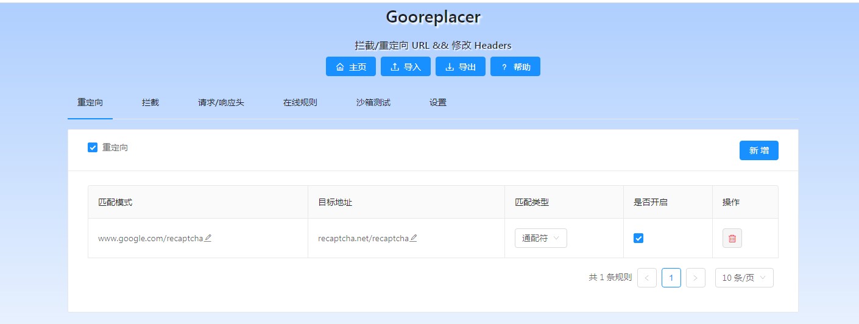Image resolution: width=859 pixels, height=324 pixels.
Task: Open the 请求/响应头 tab
Action: pyautogui.click(x=221, y=102)
